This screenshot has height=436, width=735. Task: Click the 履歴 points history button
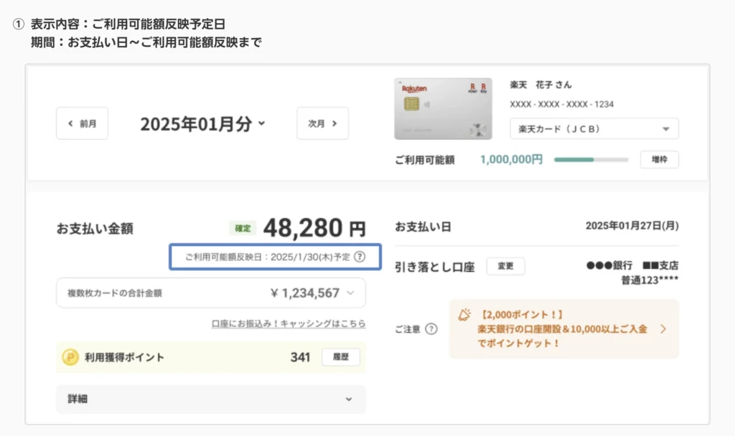point(341,357)
